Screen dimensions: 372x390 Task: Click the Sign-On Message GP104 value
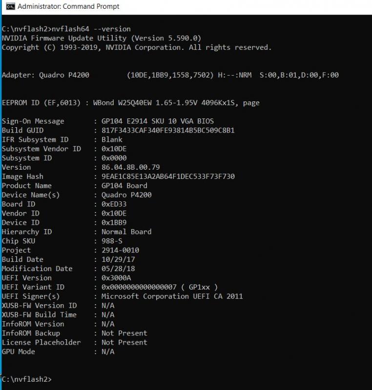point(158,121)
